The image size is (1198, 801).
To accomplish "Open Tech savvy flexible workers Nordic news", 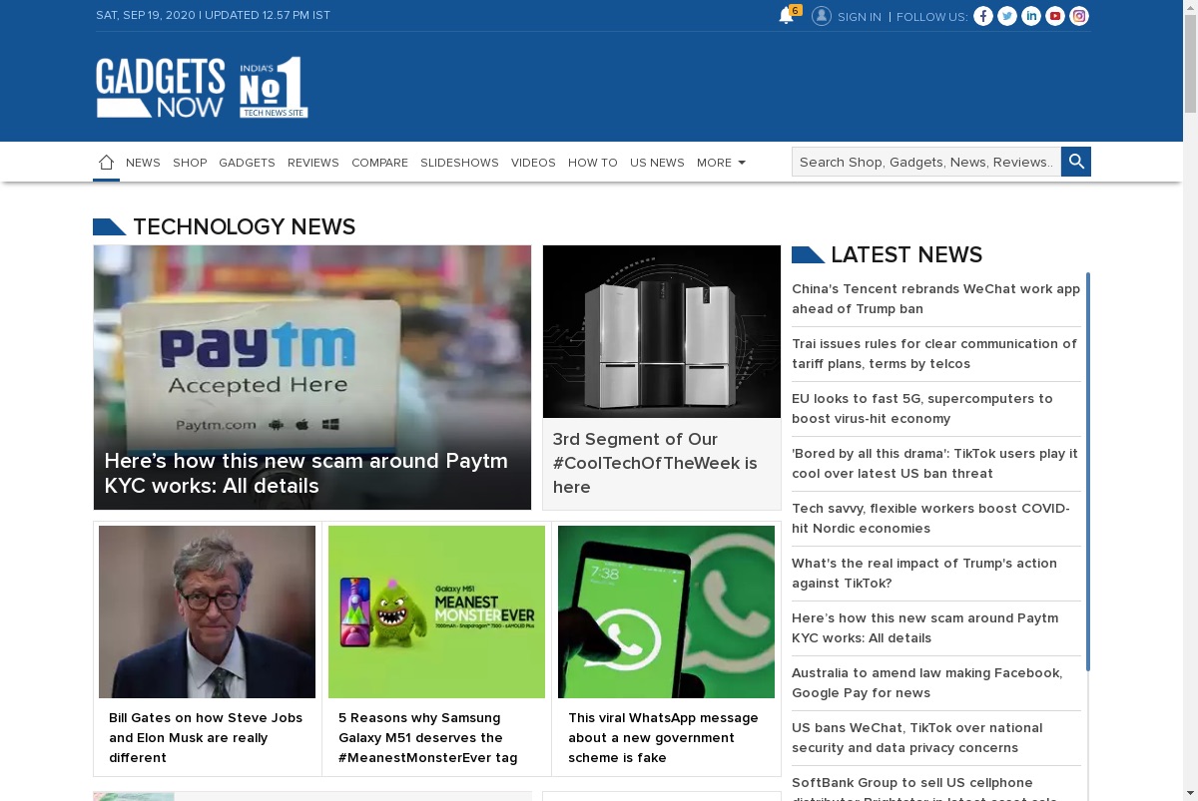I will [930, 518].
